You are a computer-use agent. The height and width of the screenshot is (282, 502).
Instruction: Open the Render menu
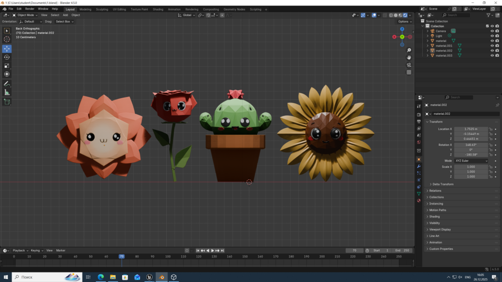click(30, 9)
